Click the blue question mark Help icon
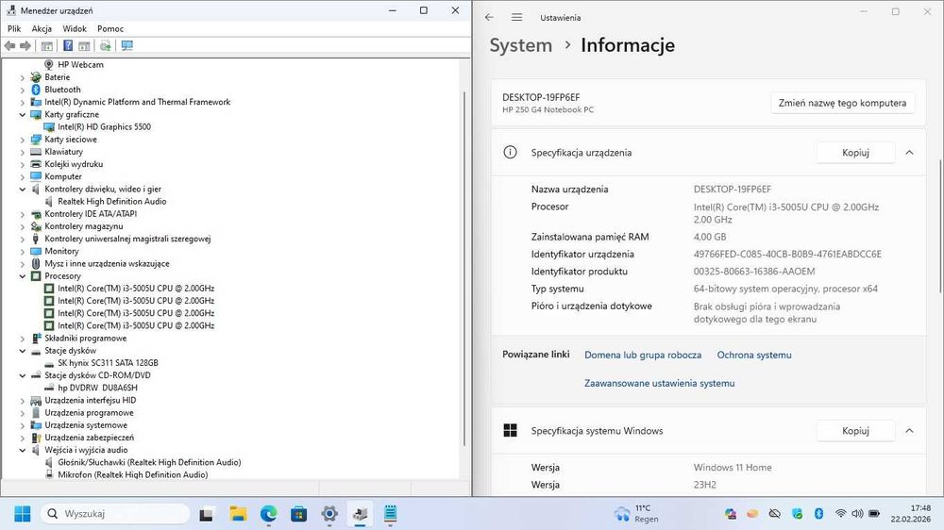Image resolution: width=944 pixels, height=530 pixels. coord(68,45)
